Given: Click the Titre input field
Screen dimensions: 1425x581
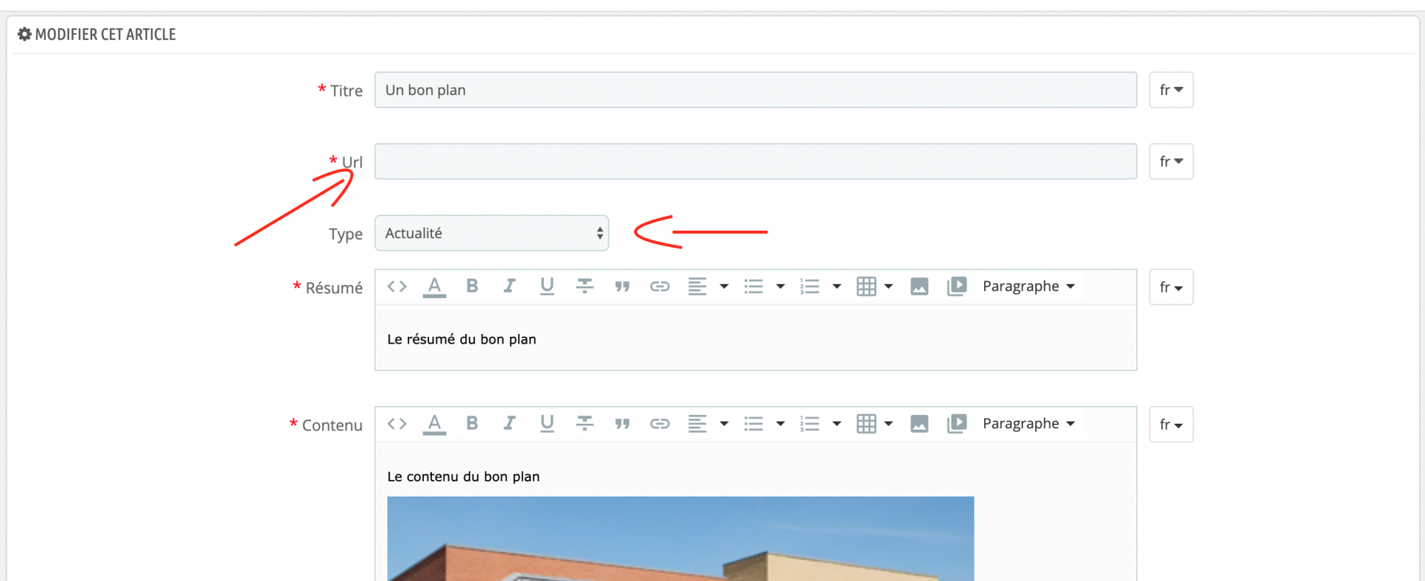Looking at the screenshot, I should point(756,90).
